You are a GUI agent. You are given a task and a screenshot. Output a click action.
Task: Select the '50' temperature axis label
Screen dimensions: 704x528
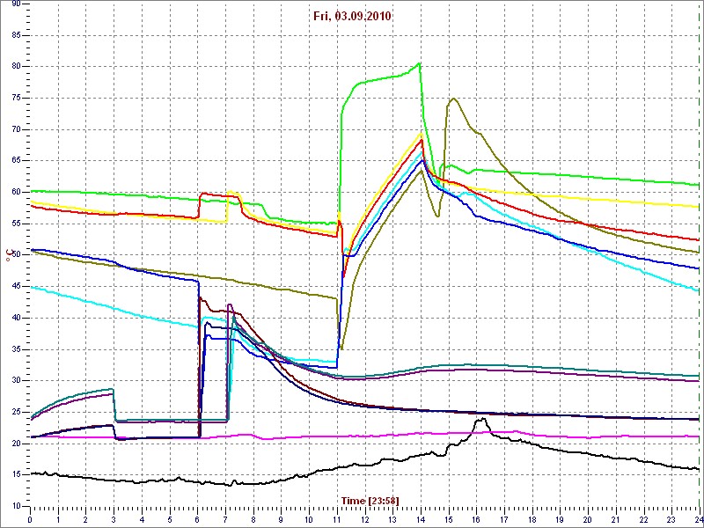(15, 255)
